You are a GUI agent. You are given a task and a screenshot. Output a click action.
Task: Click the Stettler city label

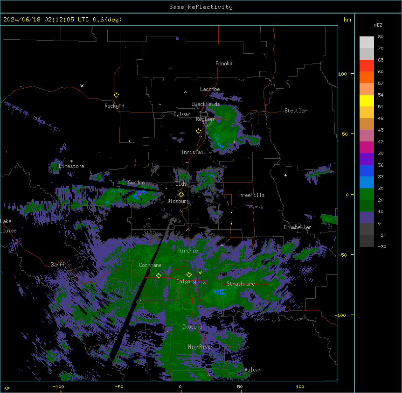[296, 111]
